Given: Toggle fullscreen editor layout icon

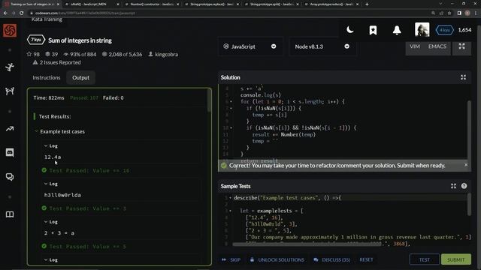Looking at the screenshot, I should pos(461,46).
